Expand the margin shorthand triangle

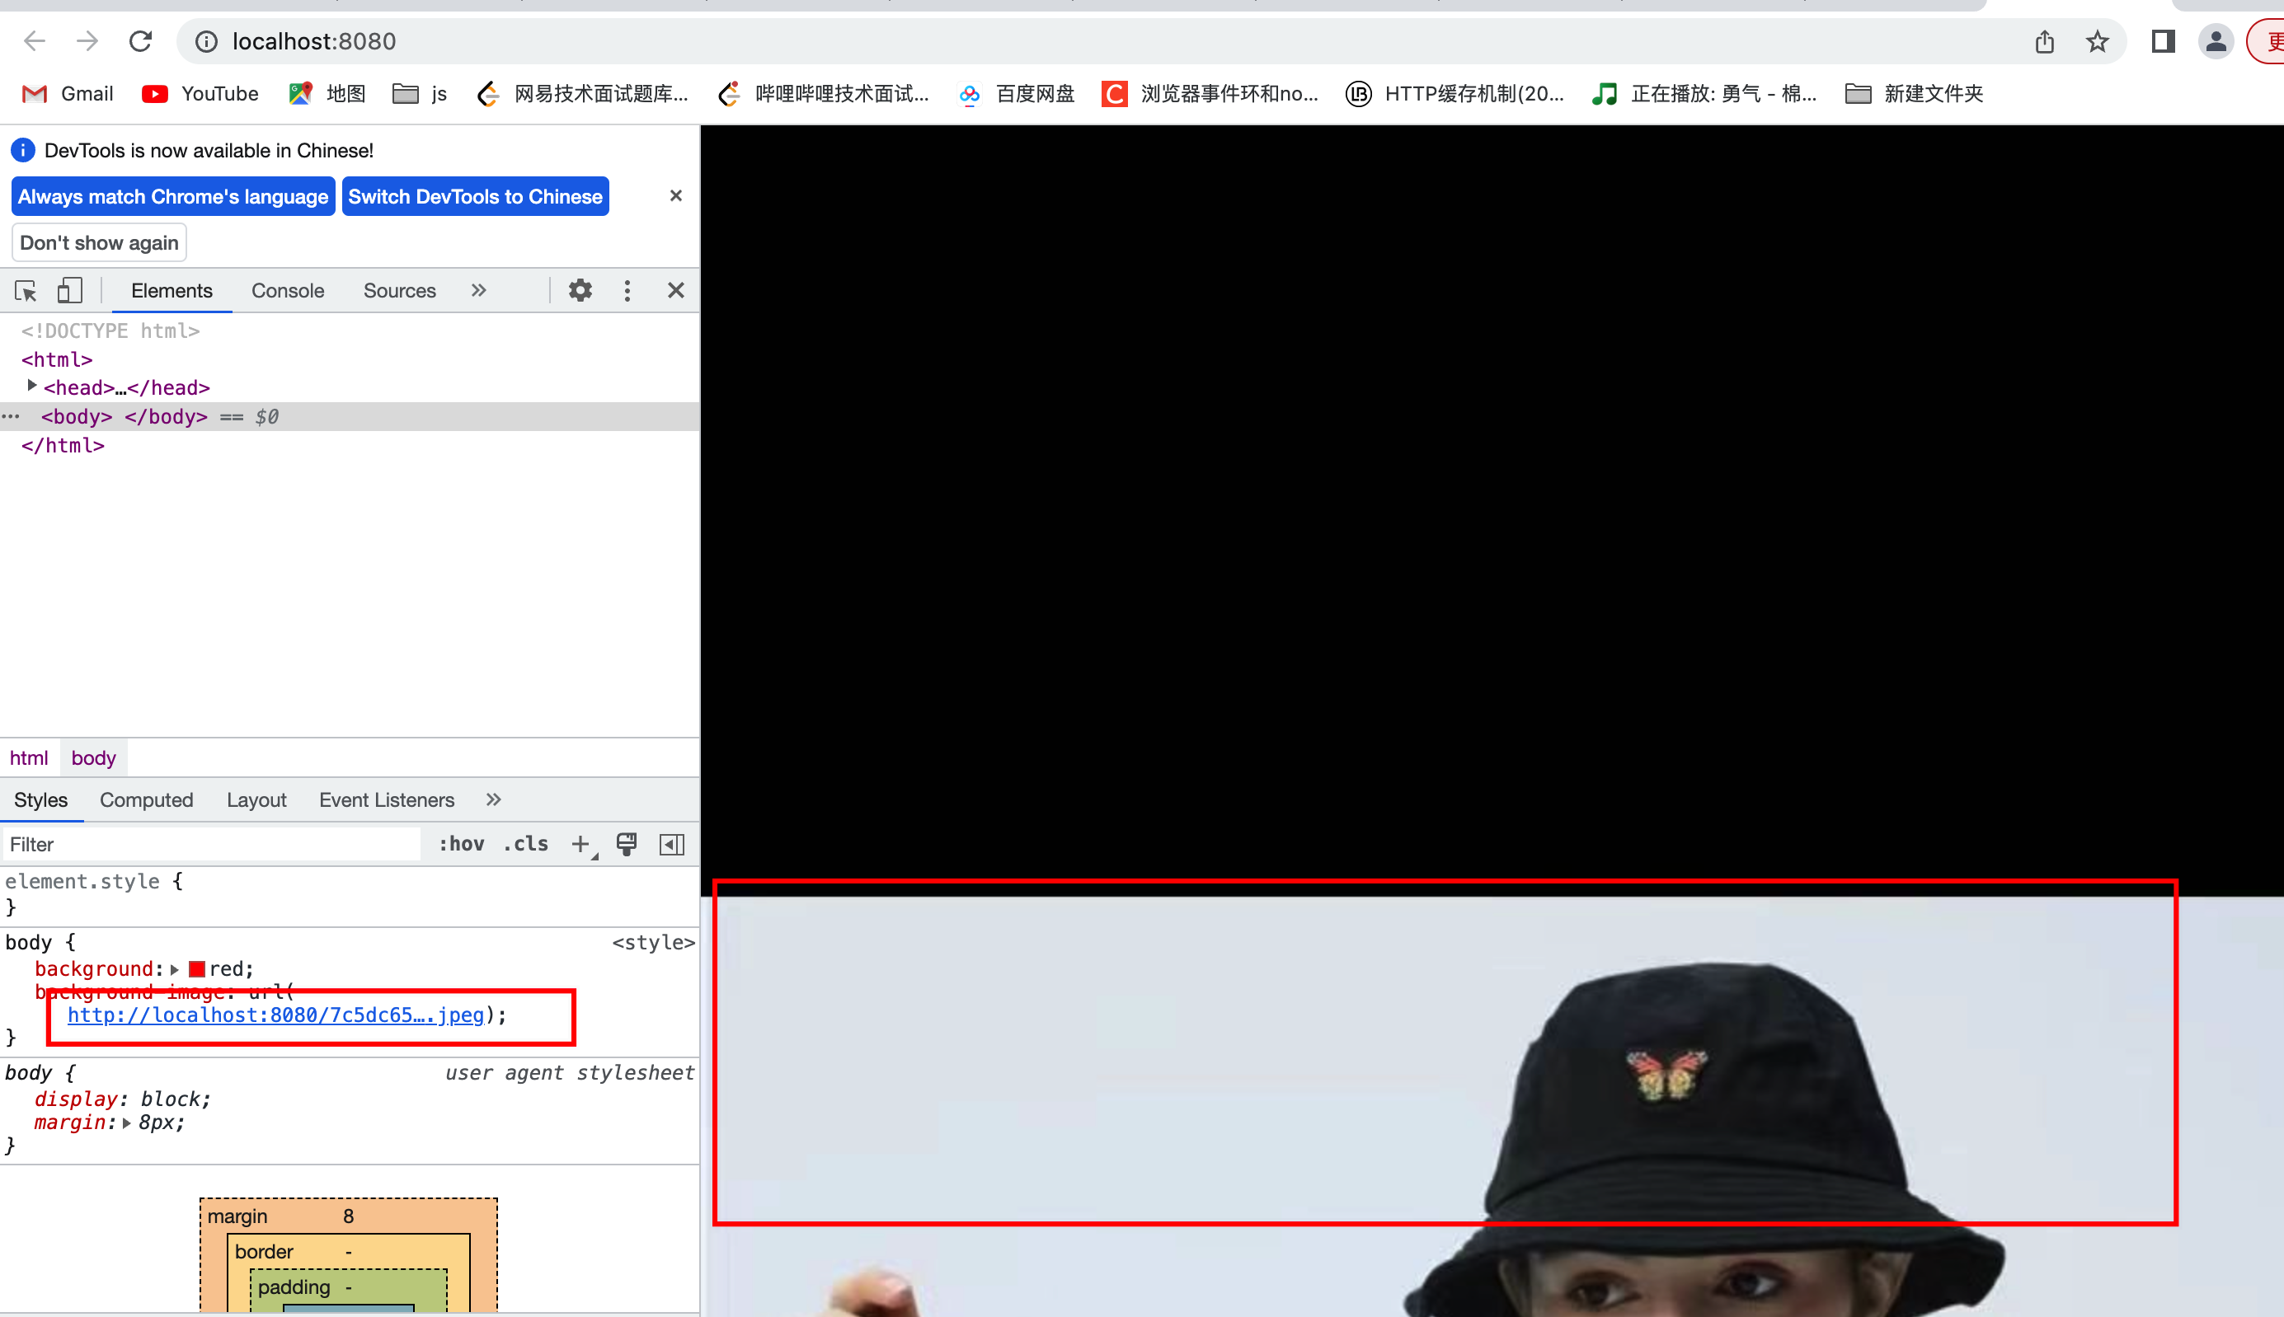(x=127, y=1123)
